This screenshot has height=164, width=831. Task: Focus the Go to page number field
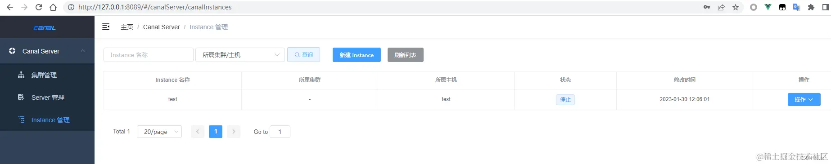[x=280, y=132]
